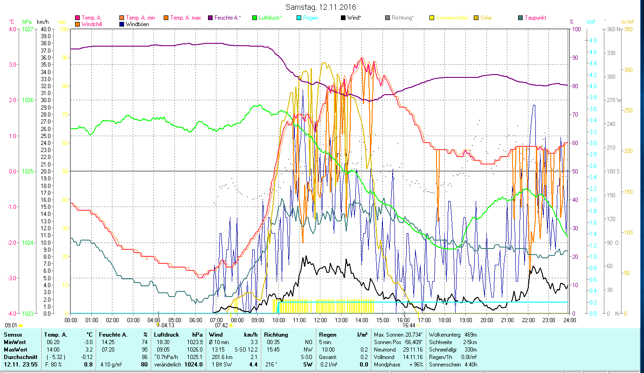Click the Vollmond 14.11.16 entry
This screenshot has height=373, width=644.
(x=399, y=357)
